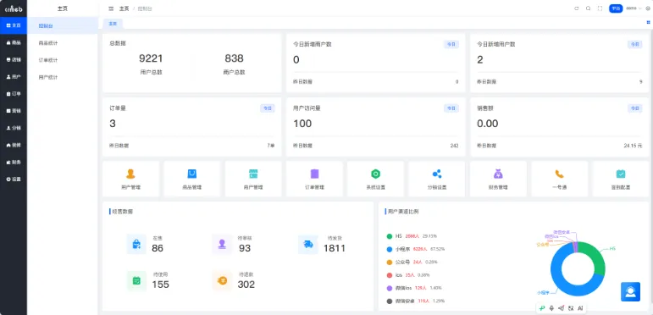Click the blue 小程序 legend dot

coord(390,249)
